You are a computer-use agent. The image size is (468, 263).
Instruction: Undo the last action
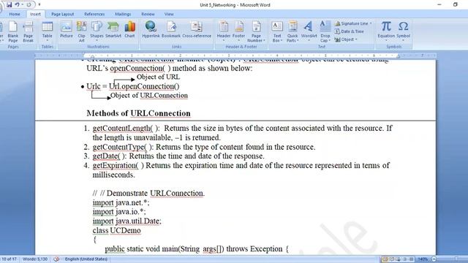[18, 5]
